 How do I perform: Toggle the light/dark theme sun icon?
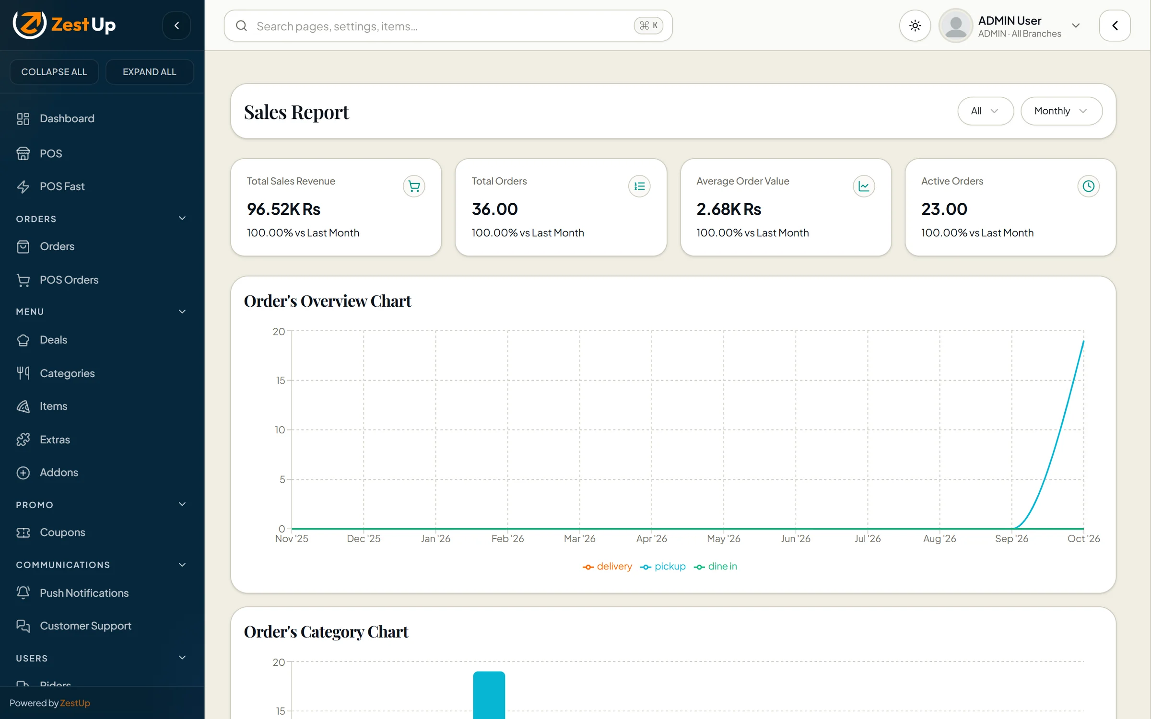[x=915, y=25]
